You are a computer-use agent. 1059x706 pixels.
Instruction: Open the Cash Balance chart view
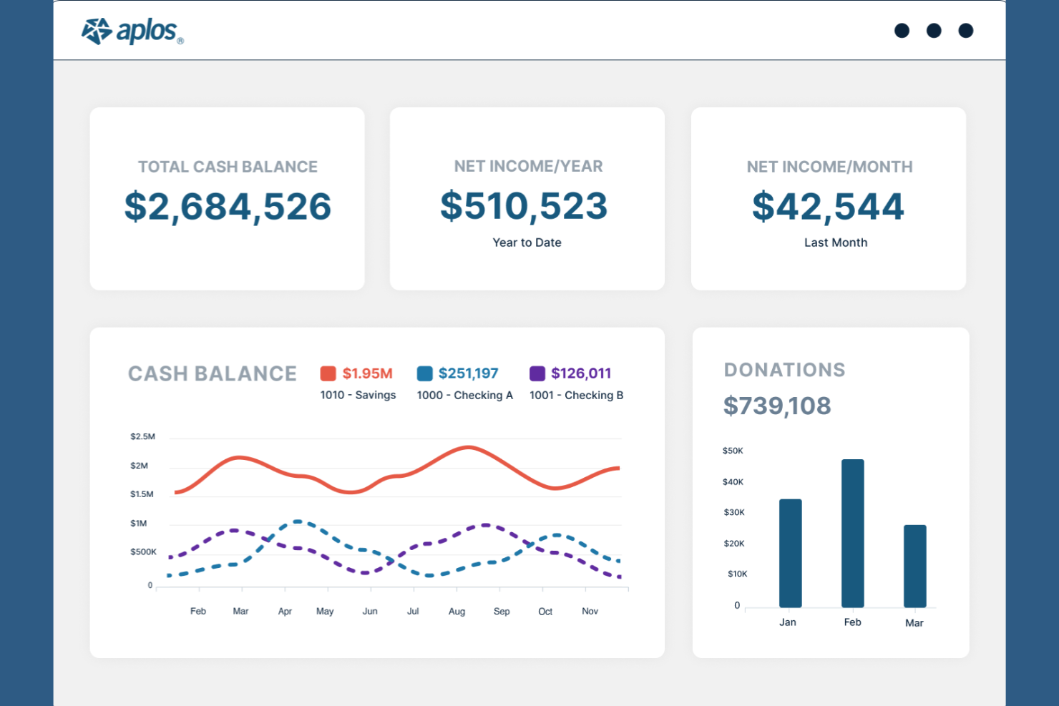(x=212, y=373)
